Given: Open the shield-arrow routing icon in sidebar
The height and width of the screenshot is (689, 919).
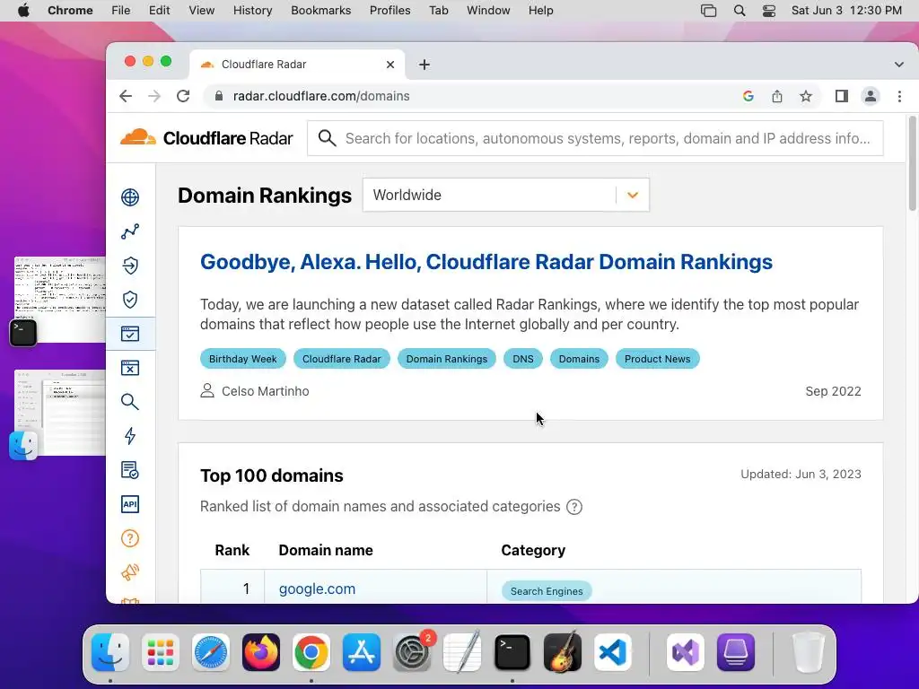Looking at the screenshot, I should (x=130, y=266).
